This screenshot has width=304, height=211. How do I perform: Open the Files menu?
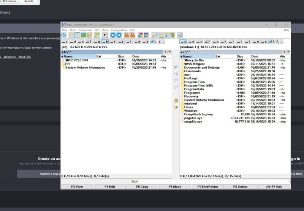tap(64, 30)
